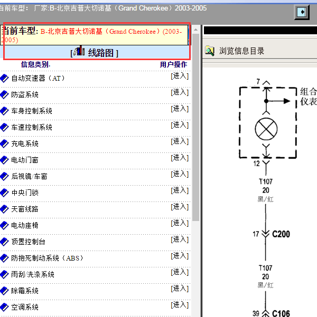Viewport: 317px width, 317px height.
Task: Click the book icon beside 后视镜/车窗
Action: click(4, 177)
